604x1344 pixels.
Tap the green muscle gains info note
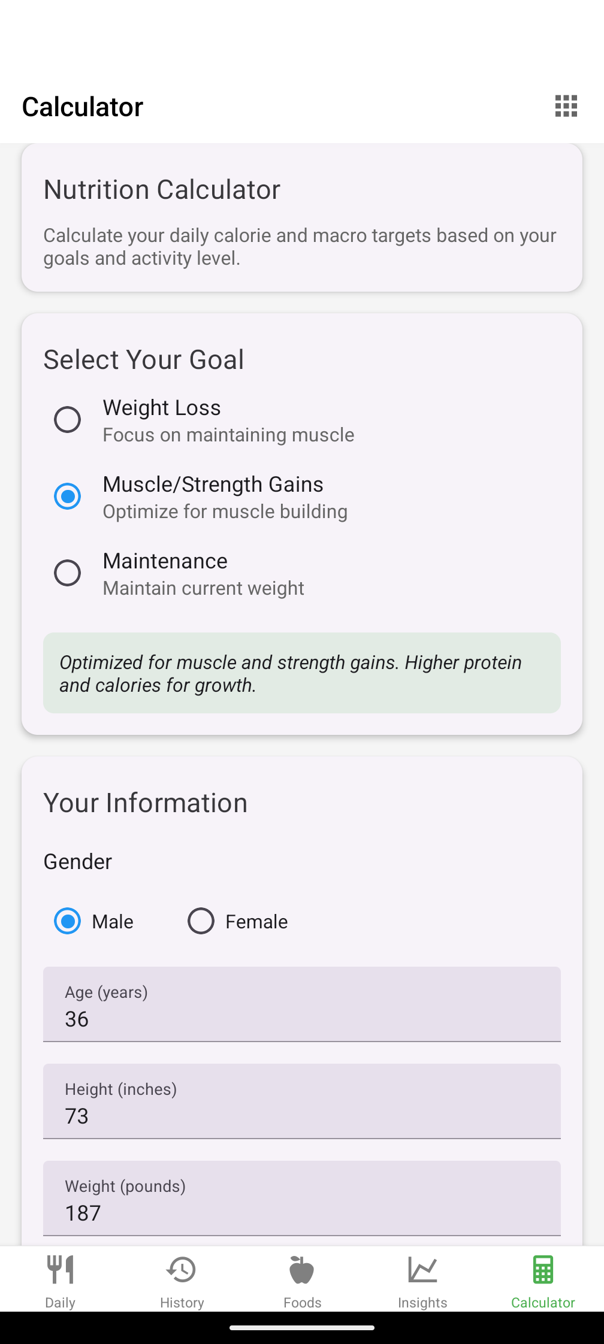(x=302, y=673)
